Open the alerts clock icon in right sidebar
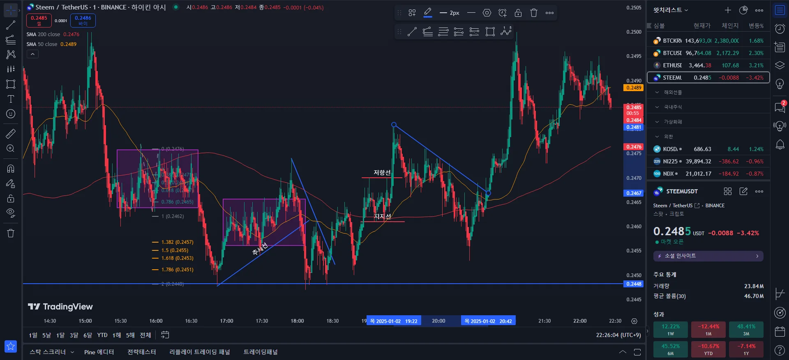The width and height of the screenshot is (789, 360). [x=780, y=29]
